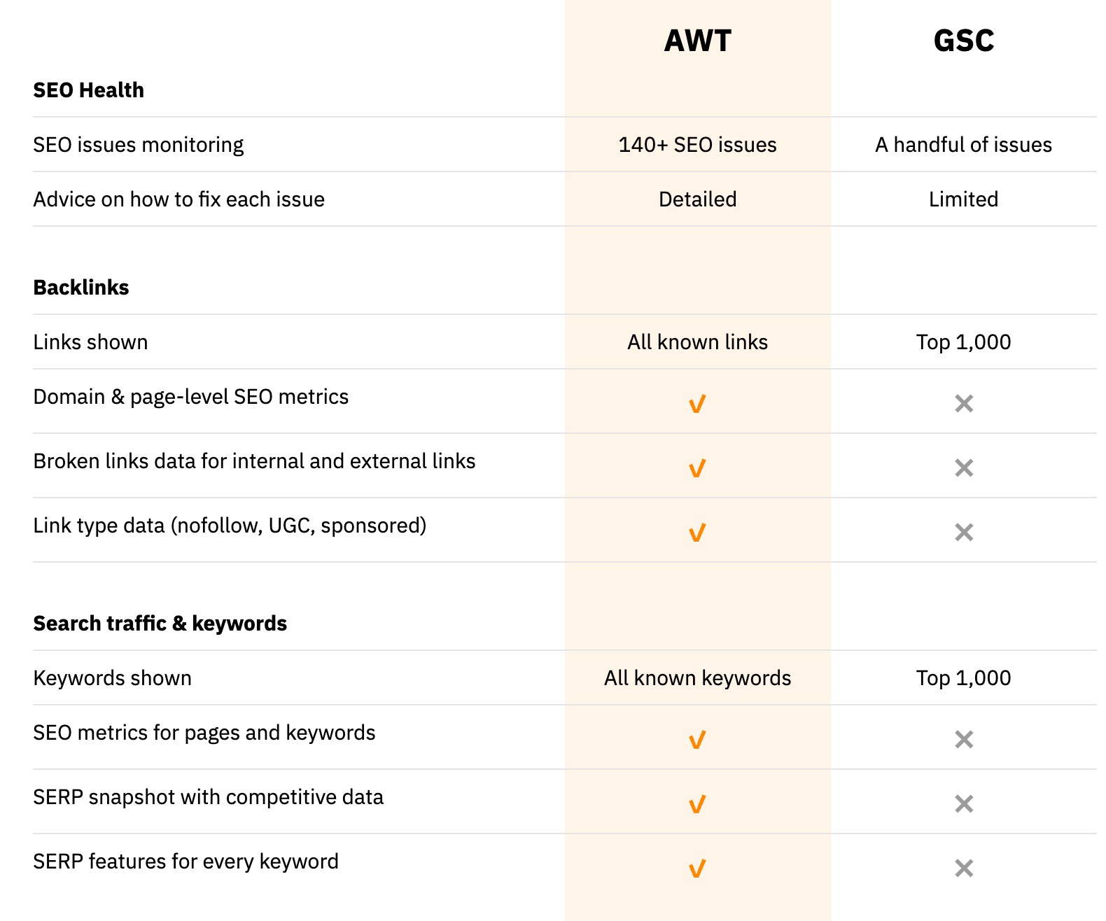Click the GSC cross for SERP features row

tap(964, 868)
